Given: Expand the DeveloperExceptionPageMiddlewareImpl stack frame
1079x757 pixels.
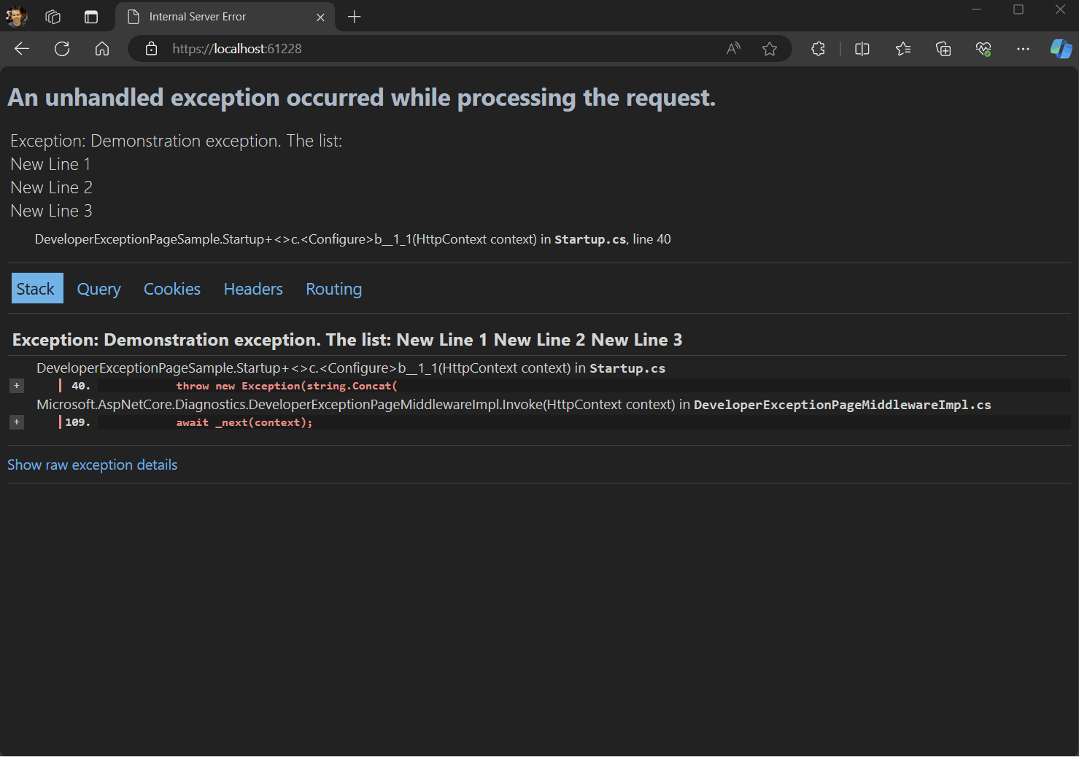Looking at the screenshot, I should 16,422.
